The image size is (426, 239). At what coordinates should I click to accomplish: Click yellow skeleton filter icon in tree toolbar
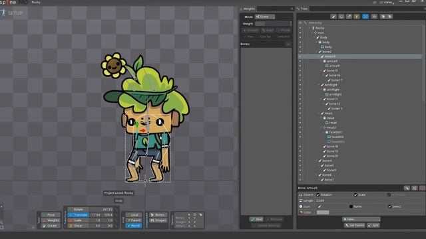pyautogui.click(x=357, y=17)
